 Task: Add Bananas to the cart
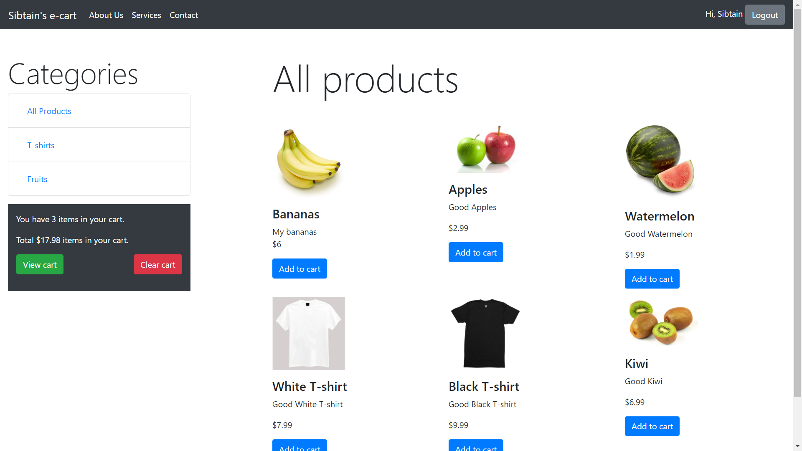pyautogui.click(x=299, y=269)
